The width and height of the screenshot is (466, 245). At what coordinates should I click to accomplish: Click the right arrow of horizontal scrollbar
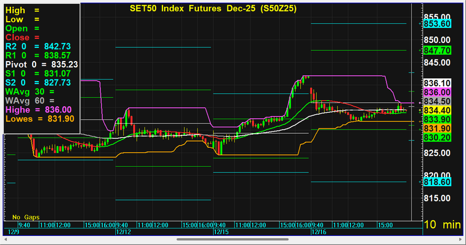point(461,239)
